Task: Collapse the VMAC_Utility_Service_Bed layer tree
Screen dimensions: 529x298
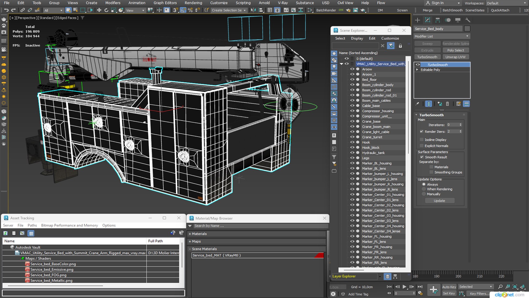Action: [x=342, y=64]
